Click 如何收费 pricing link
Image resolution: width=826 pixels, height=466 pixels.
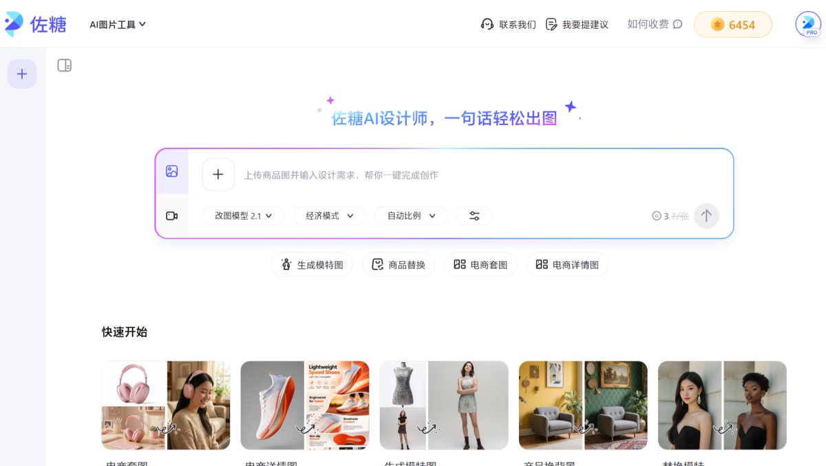(648, 24)
